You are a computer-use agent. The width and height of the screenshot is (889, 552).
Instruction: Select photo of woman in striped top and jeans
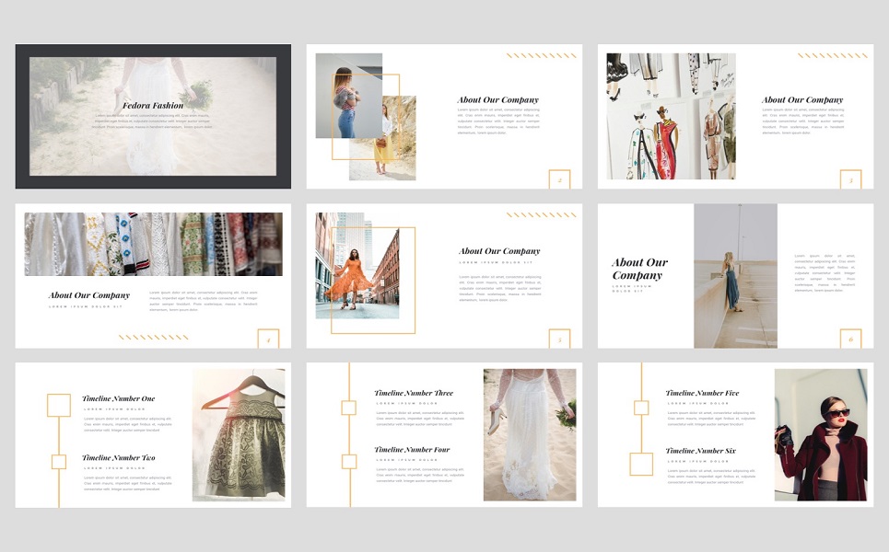click(348, 96)
